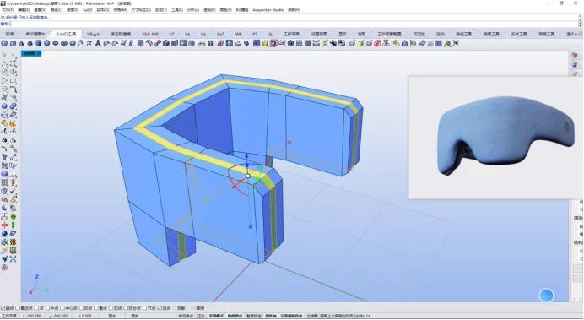Switch to the VRay4 toolbar tab
This screenshot has height=320, width=584.
[93, 34]
